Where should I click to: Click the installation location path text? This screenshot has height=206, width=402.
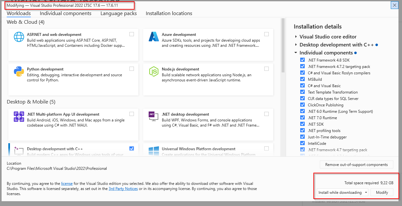click(x=57, y=169)
